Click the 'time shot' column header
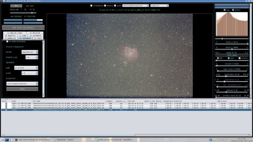253x142 pixels. tap(135, 101)
